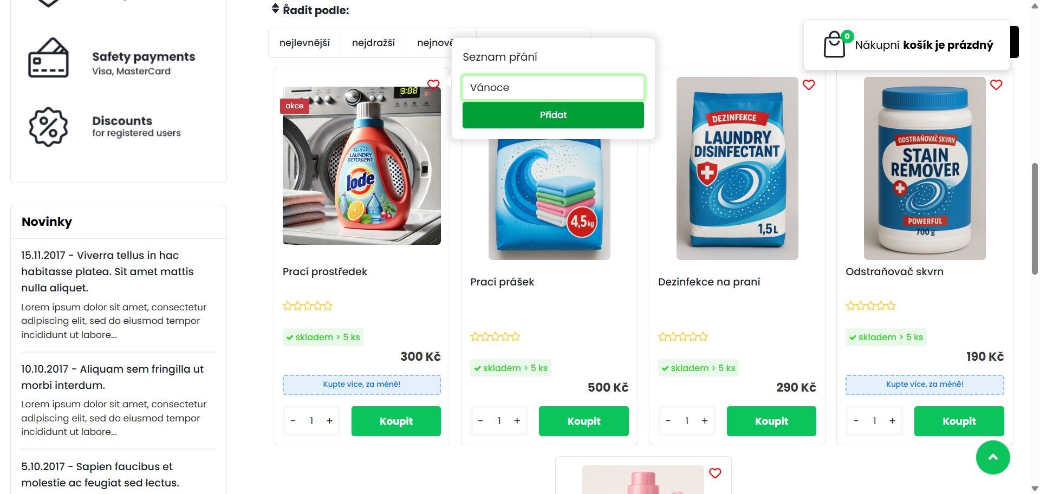Click the Safety payments card icon
1040x494 pixels.
pos(48,58)
